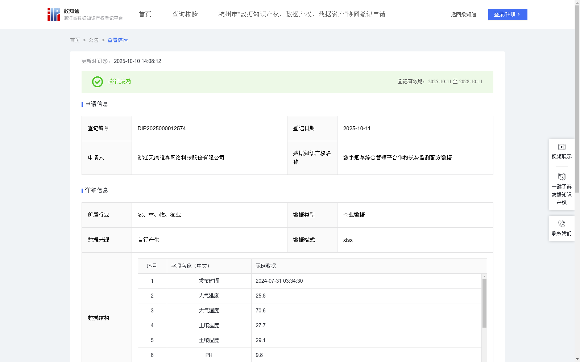
Task: Click applicant 浙江天演维真网络科技股份有限公司
Action: click(181, 158)
